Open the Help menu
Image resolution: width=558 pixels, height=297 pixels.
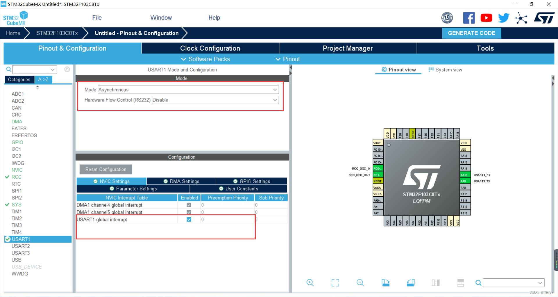(x=214, y=18)
